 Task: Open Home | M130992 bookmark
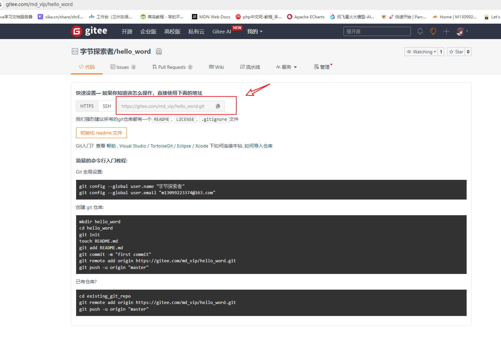tap(454, 17)
